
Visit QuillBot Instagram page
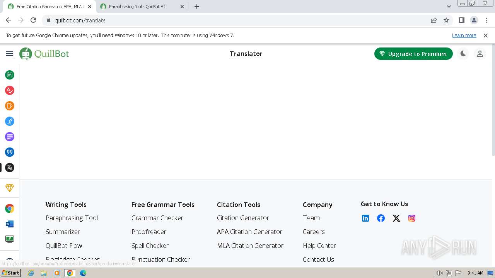(x=412, y=218)
